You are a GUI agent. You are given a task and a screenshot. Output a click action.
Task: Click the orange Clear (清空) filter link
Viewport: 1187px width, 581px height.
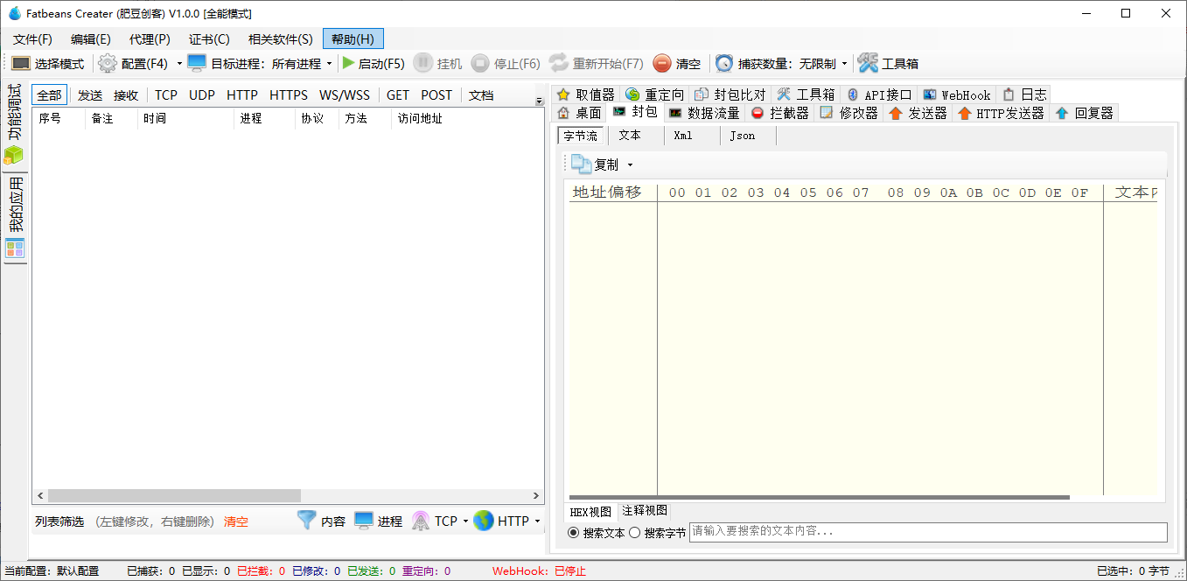[236, 521]
